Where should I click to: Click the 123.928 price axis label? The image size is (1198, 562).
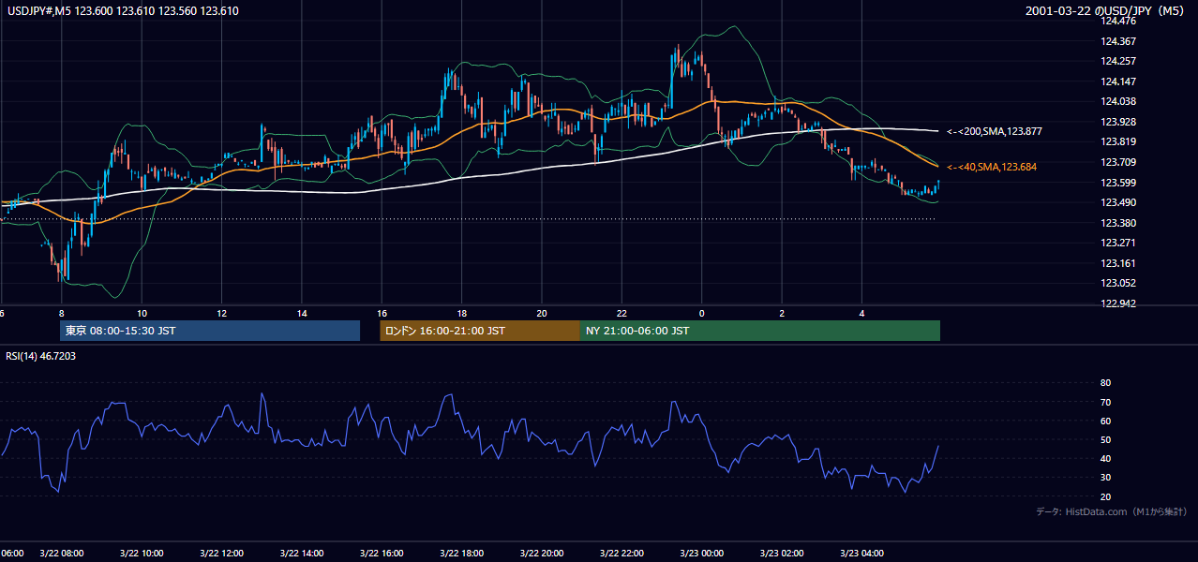[x=1117, y=122]
